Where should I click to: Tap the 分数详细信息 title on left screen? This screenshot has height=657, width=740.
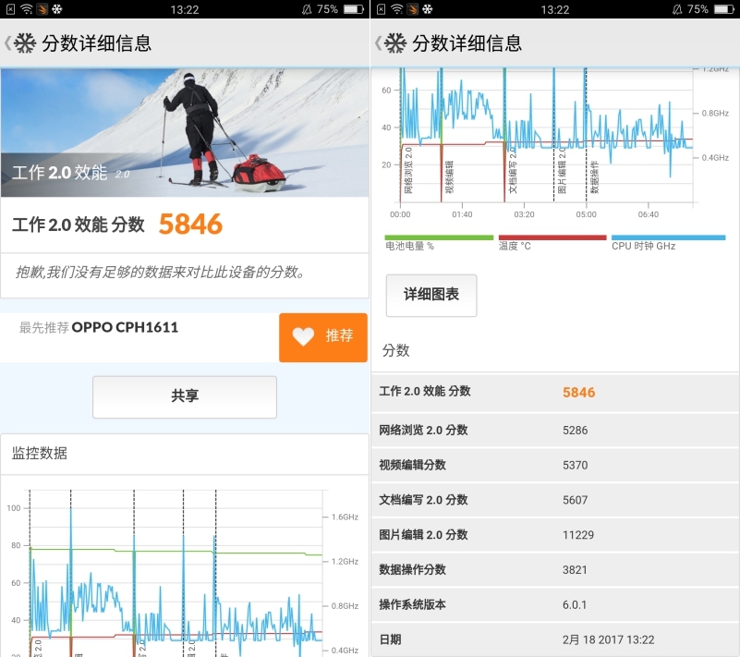pyautogui.click(x=97, y=43)
